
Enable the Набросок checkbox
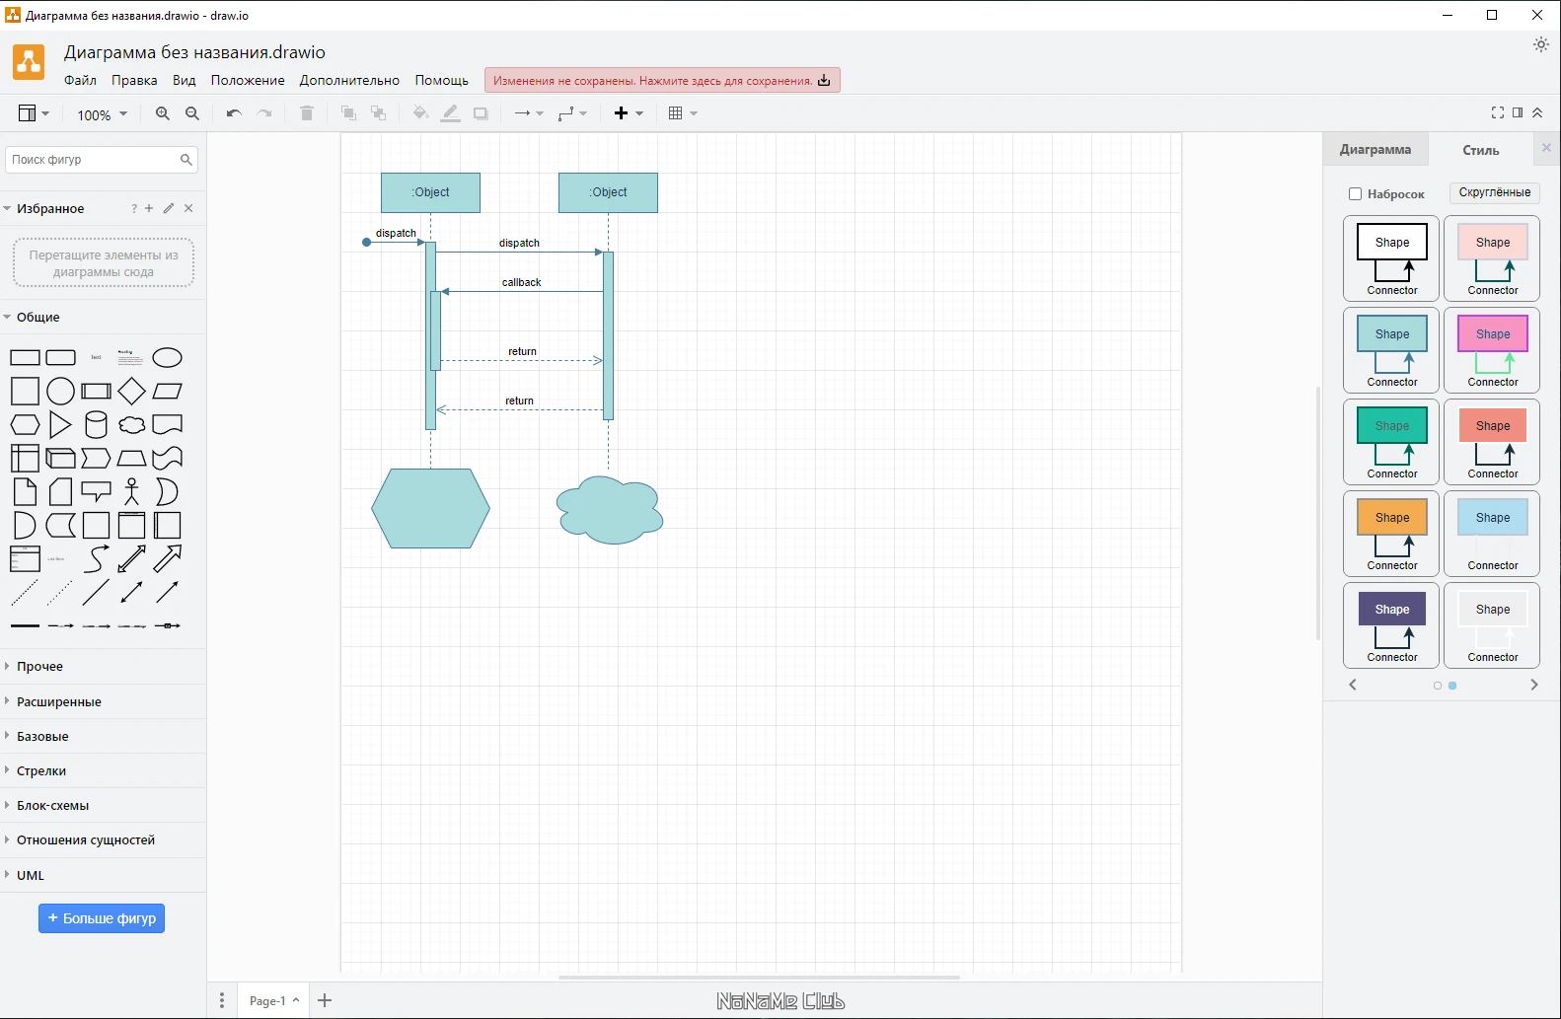[x=1356, y=194]
